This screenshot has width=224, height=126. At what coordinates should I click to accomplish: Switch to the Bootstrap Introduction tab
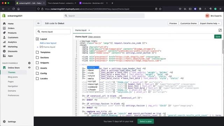pyautogui.click(x=93, y=3)
